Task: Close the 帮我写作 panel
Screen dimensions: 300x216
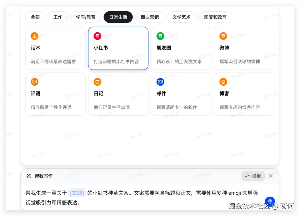Action: pos(271,176)
